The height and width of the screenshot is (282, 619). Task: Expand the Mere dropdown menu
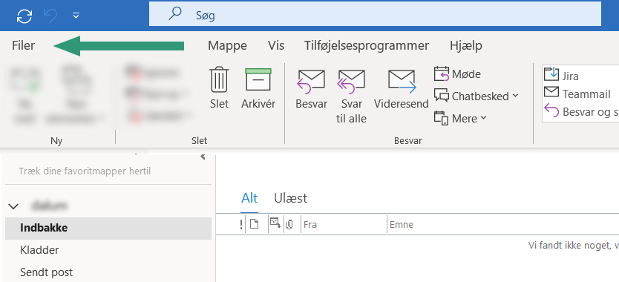click(461, 118)
